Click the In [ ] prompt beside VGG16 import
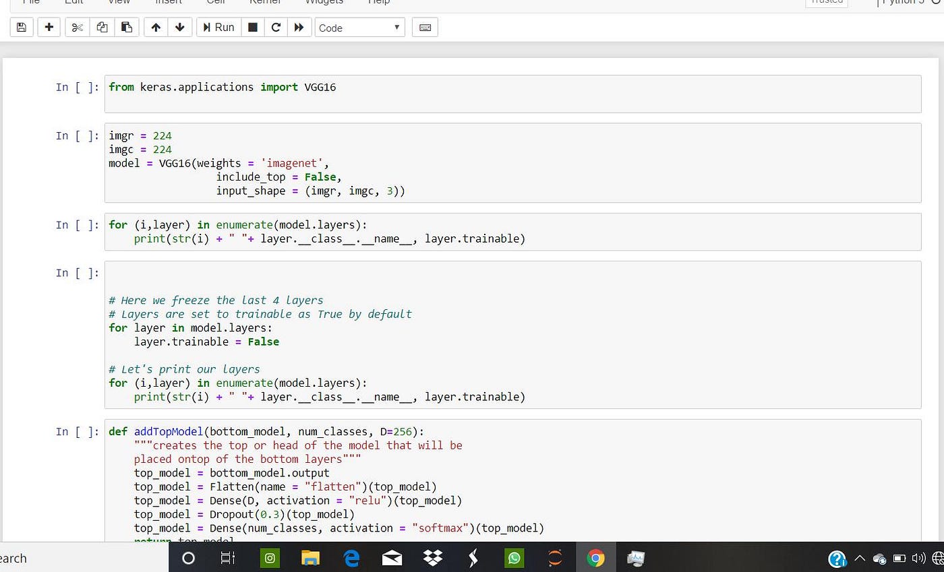 click(x=78, y=87)
